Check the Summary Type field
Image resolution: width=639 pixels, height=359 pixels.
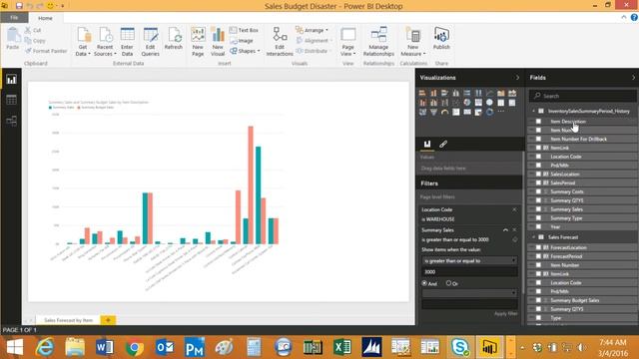(x=538, y=217)
